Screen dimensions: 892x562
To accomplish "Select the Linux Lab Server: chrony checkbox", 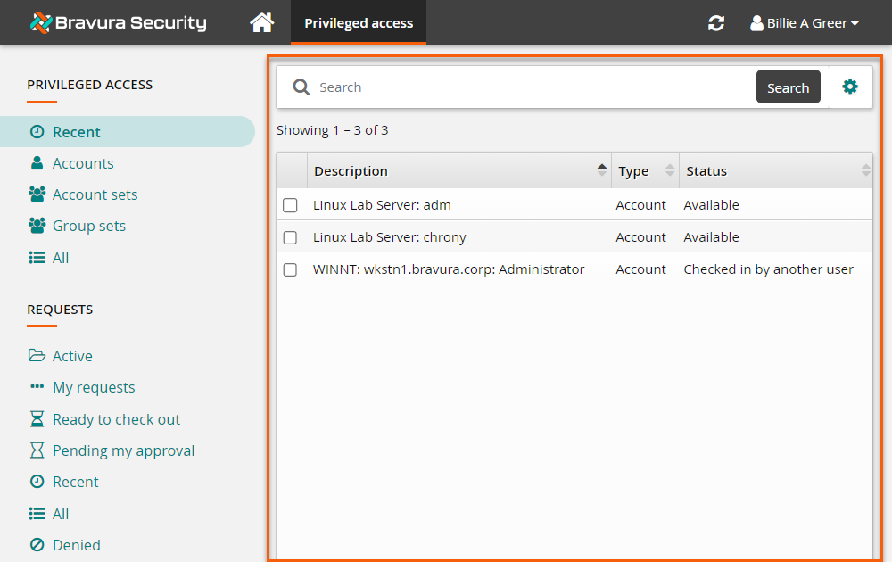I will click(290, 237).
